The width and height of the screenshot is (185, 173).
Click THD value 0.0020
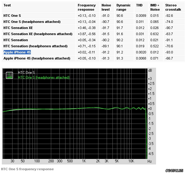pyautogui.click(x=141, y=52)
